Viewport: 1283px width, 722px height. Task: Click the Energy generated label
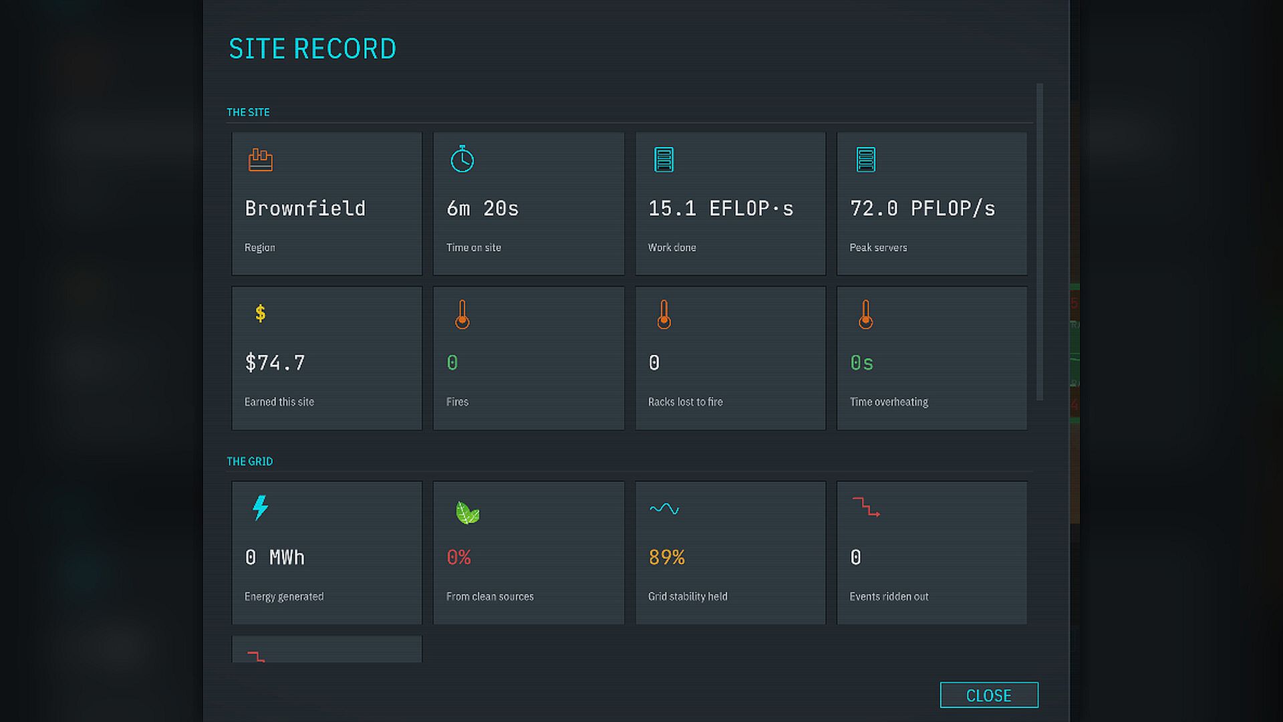[x=284, y=597]
